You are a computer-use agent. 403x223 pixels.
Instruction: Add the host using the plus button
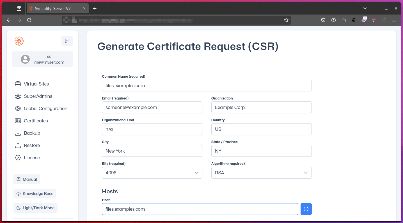tap(306, 209)
